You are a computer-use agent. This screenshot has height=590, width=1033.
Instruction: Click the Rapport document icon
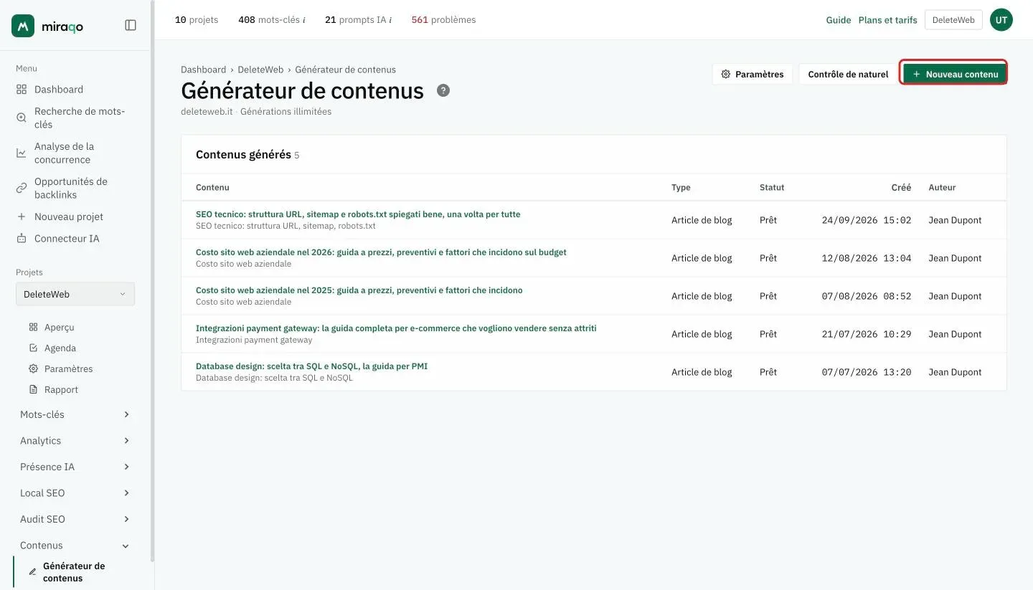[33, 389]
